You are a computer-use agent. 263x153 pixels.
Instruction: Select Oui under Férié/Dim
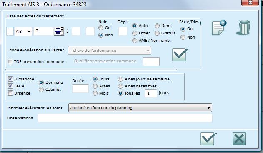183,29
